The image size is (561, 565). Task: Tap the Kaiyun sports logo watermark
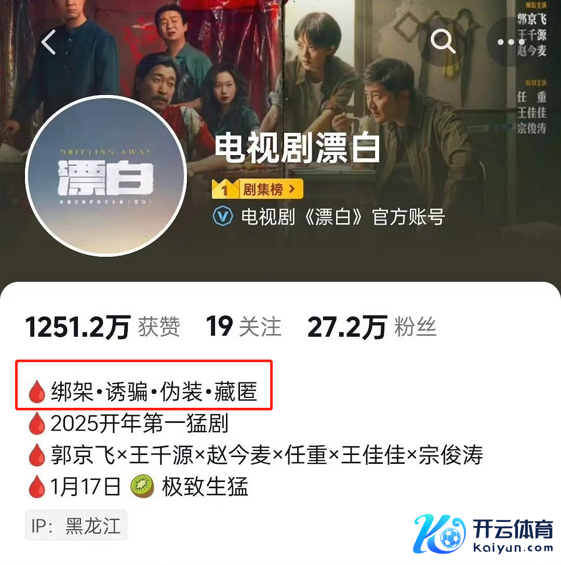[x=484, y=534]
